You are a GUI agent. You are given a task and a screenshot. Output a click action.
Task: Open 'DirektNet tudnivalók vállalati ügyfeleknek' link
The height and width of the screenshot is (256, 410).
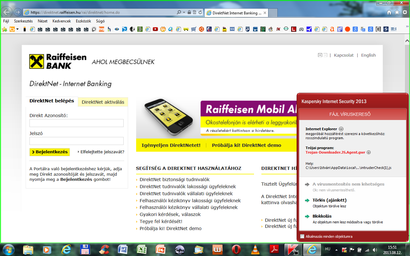point(186,194)
